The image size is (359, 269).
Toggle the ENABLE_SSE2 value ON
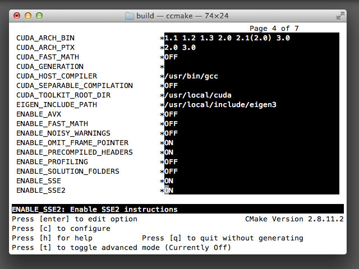click(x=169, y=191)
